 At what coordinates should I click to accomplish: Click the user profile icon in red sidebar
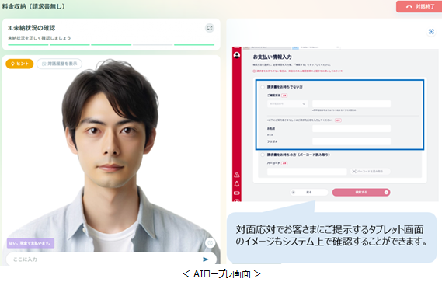(x=237, y=55)
